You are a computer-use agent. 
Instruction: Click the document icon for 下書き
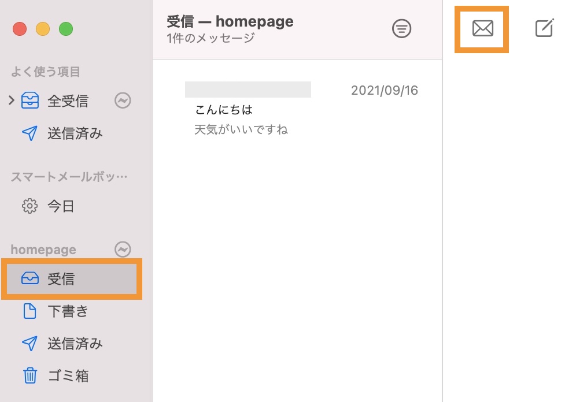[x=29, y=311]
